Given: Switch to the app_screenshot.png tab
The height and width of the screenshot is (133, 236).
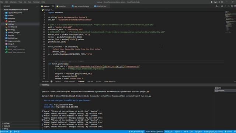Looking at the screenshot, I should point(81,6).
